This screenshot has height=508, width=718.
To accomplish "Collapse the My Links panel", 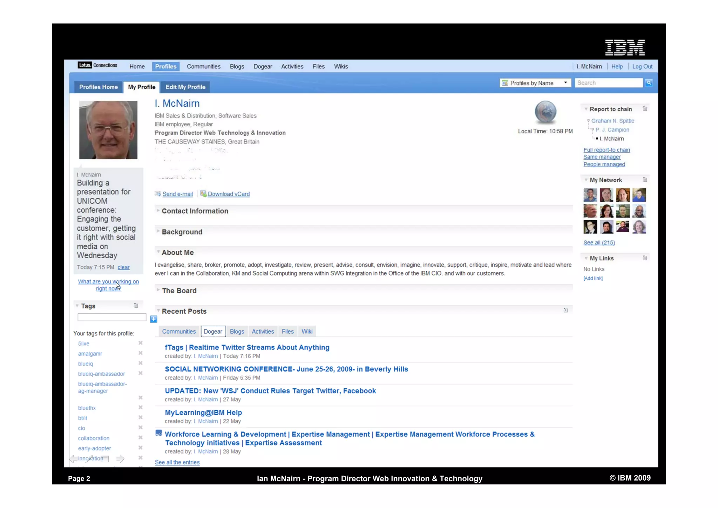I will [586, 258].
